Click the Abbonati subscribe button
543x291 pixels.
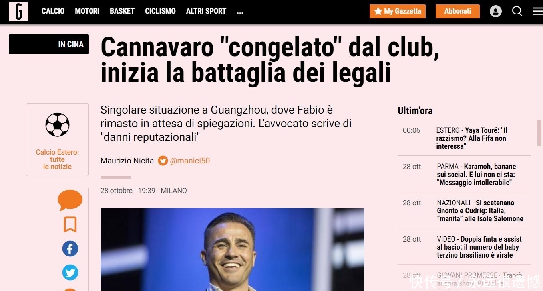(x=457, y=11)
